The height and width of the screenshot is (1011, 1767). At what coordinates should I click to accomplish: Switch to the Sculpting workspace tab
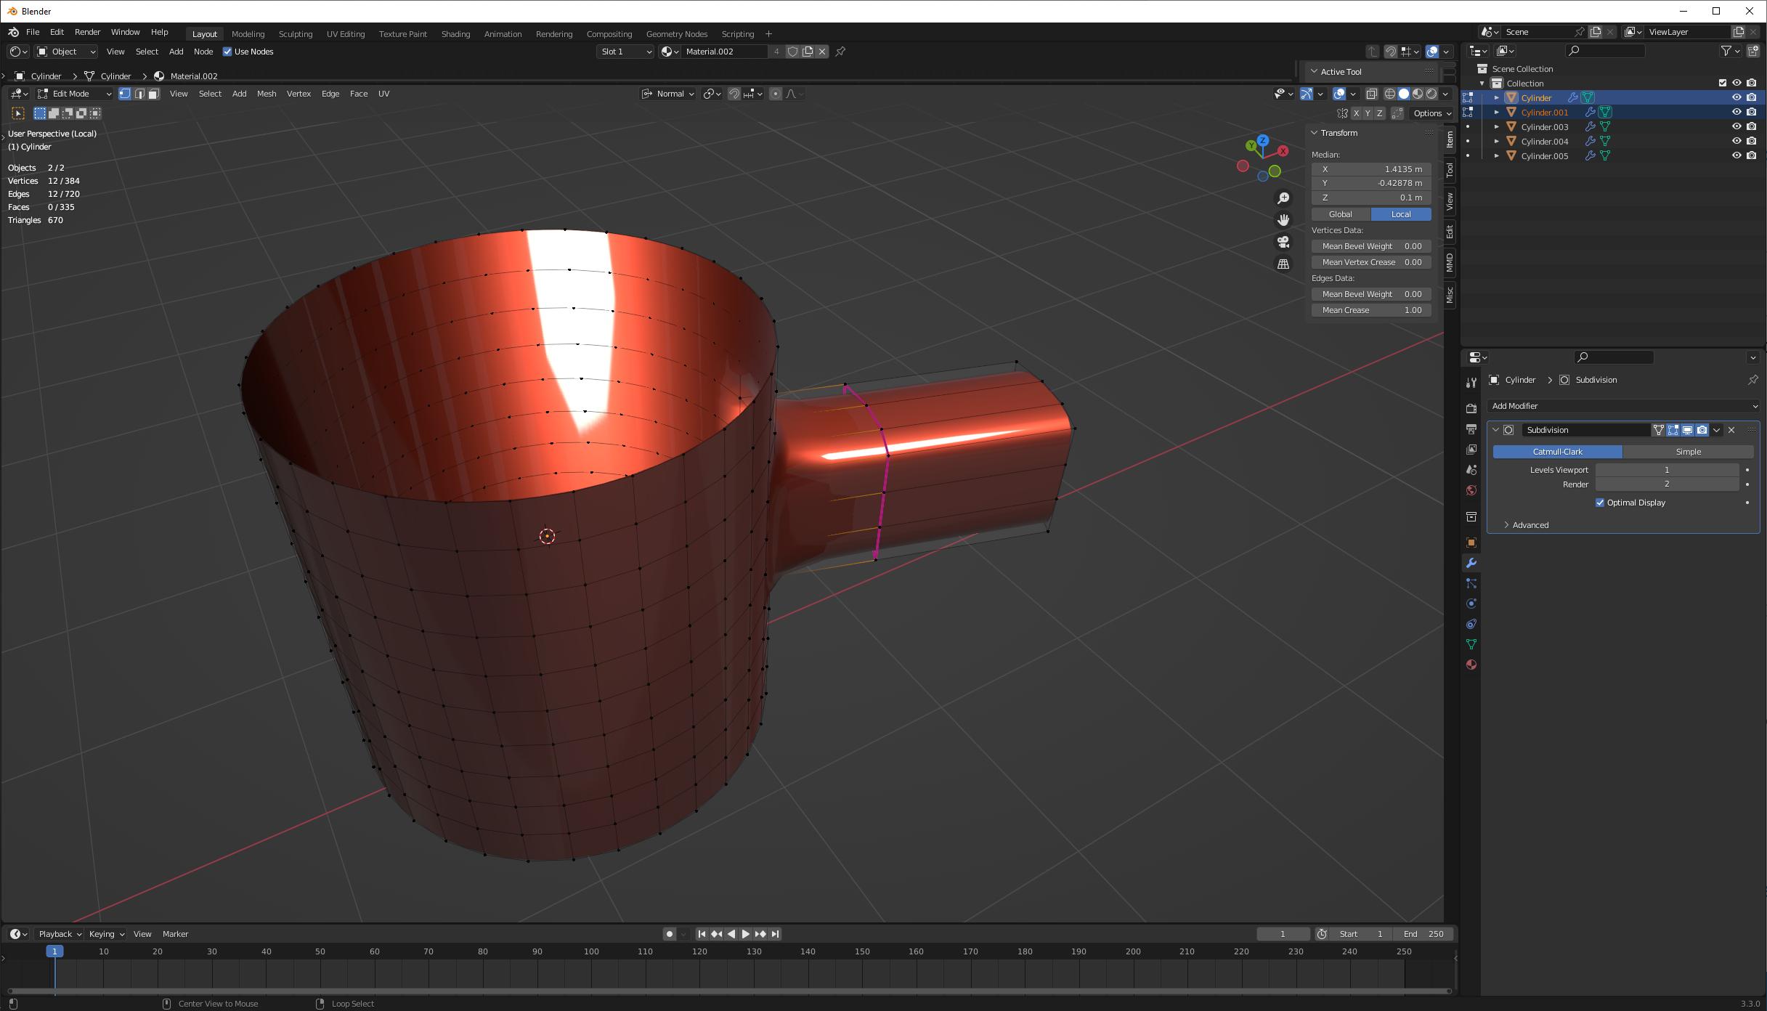tap(296, 34)
